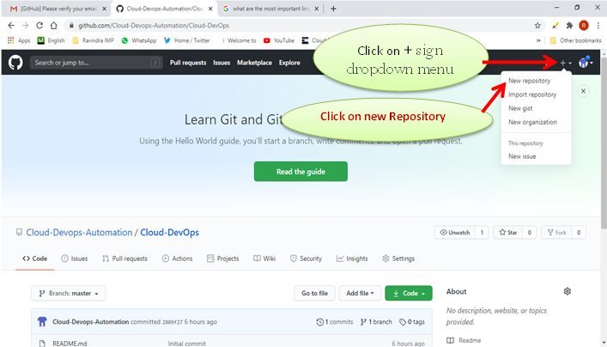This screenshot has width=607, height=347.
Task: Focus the Search or jump to field
Action: point(96,63)
